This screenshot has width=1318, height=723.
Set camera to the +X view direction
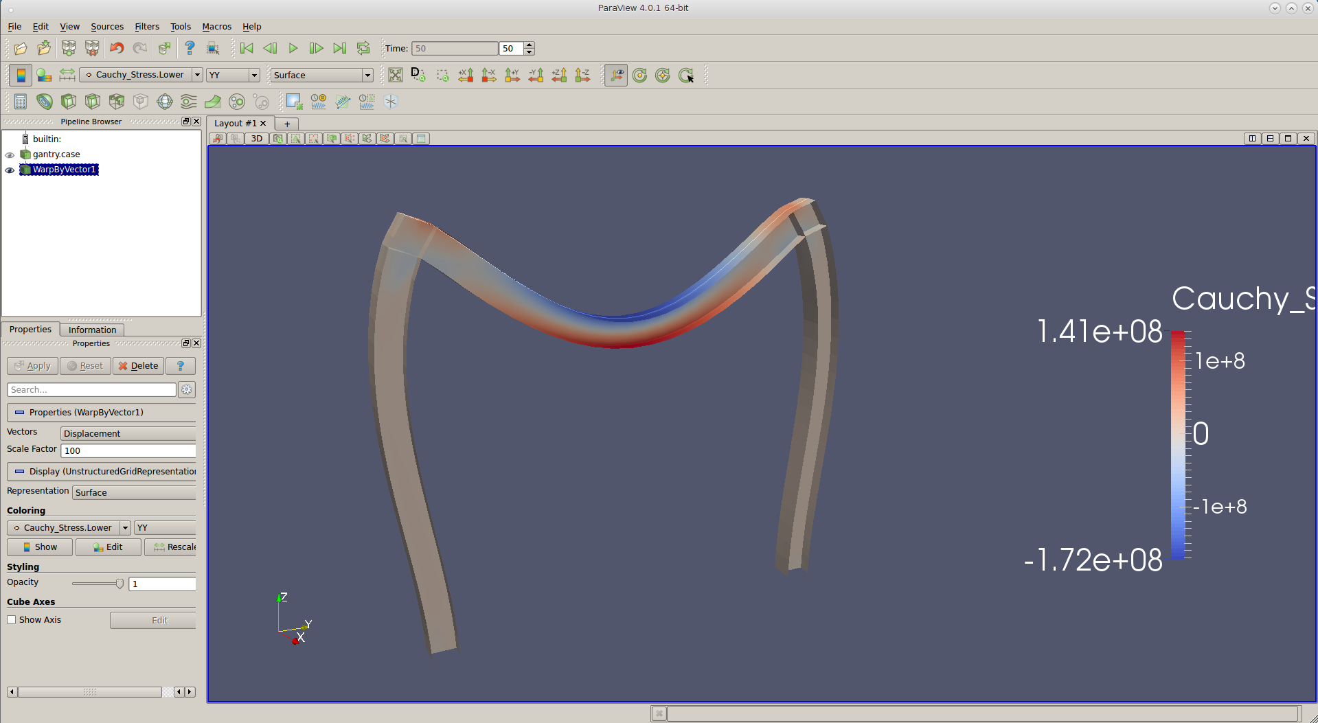point(466,75)
